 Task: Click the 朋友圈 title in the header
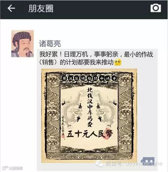[x=41, y=9]
